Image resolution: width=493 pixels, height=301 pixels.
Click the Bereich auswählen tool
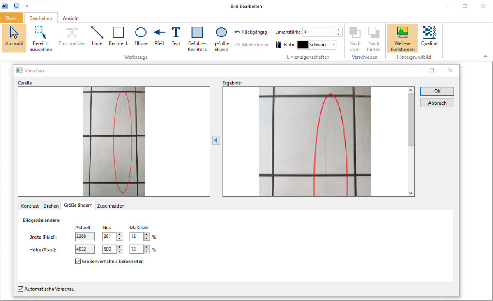[41, 39]
